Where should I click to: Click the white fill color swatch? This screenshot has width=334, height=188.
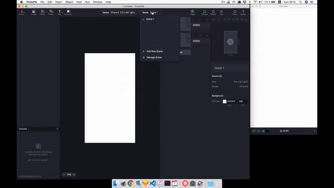(224, 101)
